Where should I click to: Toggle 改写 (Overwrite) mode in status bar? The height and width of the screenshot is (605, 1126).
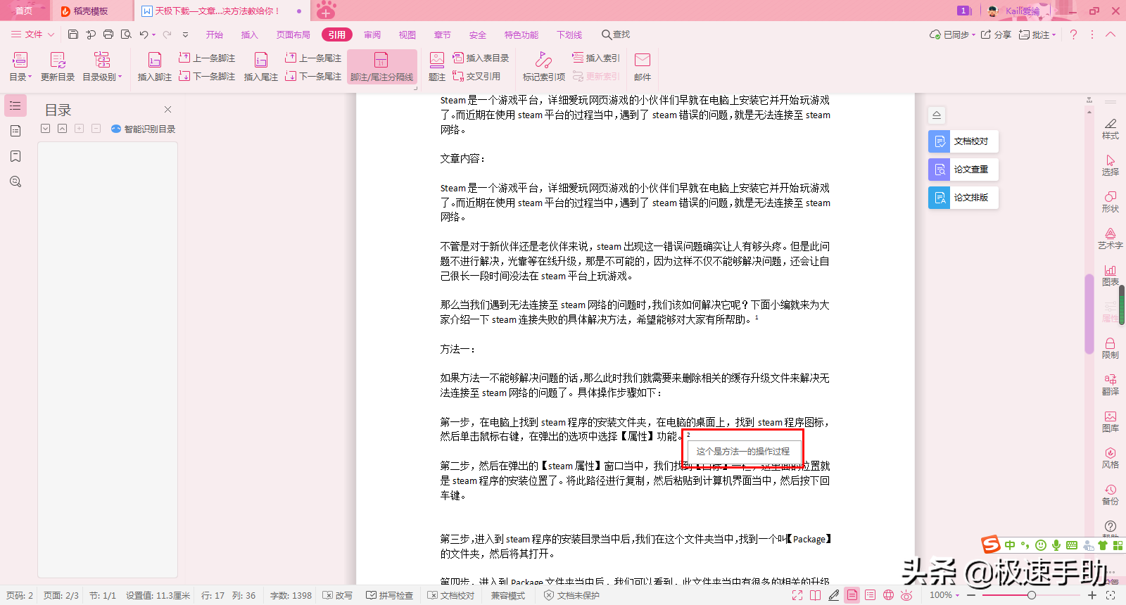(338, 595)
